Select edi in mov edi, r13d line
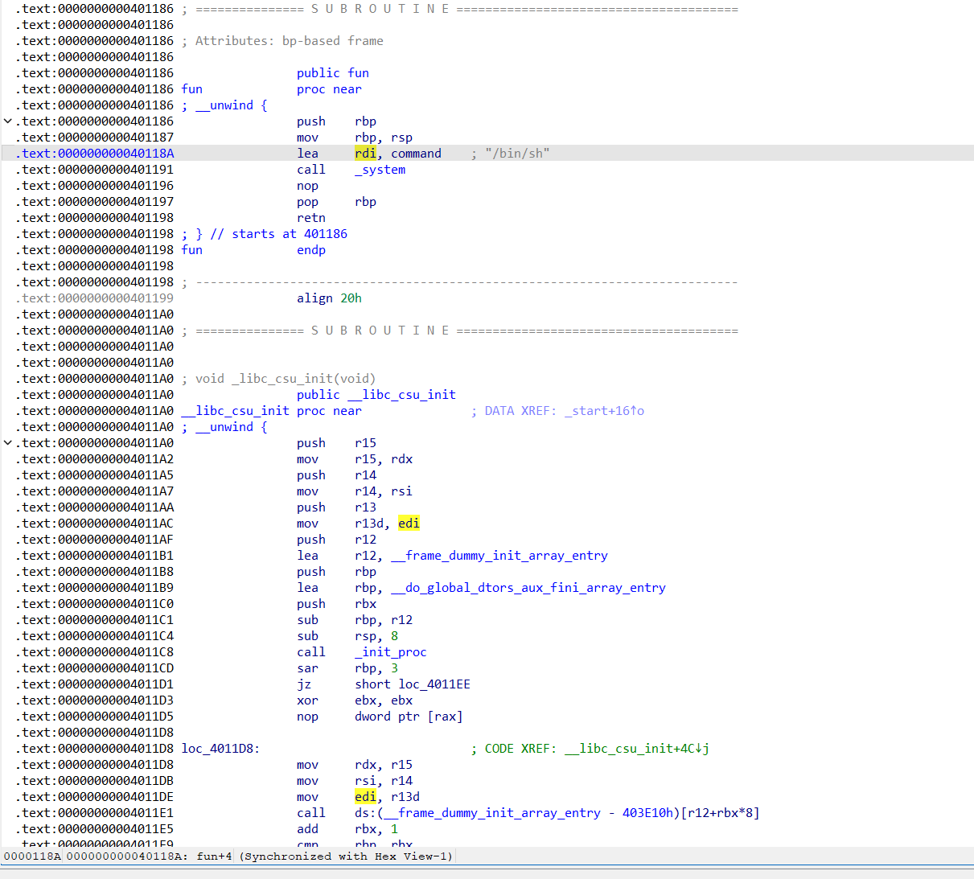 click(365, 797)
